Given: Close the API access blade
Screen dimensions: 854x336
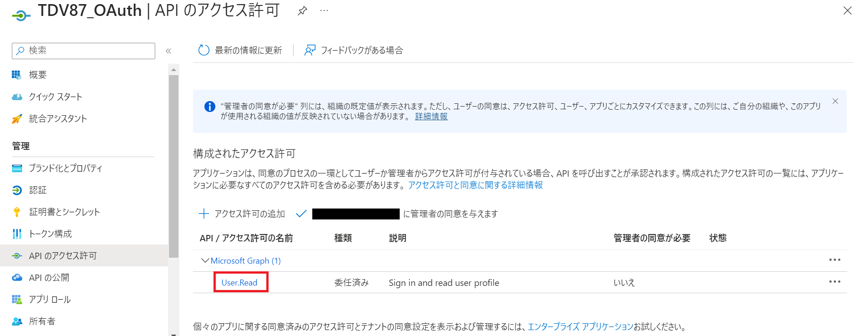Looking at the screenshot, I should pyautogui.click(x=847, y=10).
